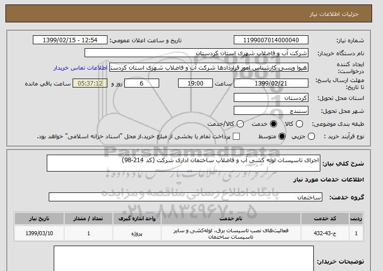The height and width of the screenshot is (271, 383).
Task: Click the جزئیات اطلاعات نیاز page title
Action: [x=334, y=14]
